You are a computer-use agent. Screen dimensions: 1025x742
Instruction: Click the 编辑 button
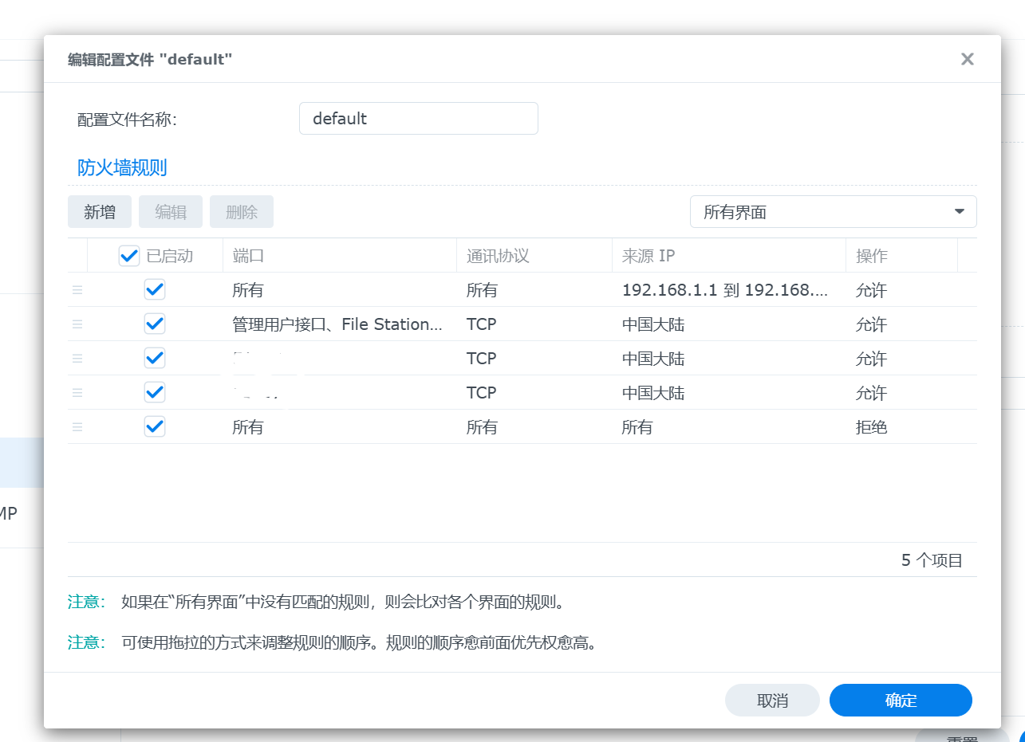pyautogui.click(x=171, y=212)
